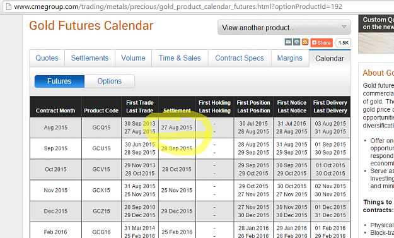Click the Sep 2015 contract month cell
The height and width of the screenshot is (238, 394).
coord(55,148)
